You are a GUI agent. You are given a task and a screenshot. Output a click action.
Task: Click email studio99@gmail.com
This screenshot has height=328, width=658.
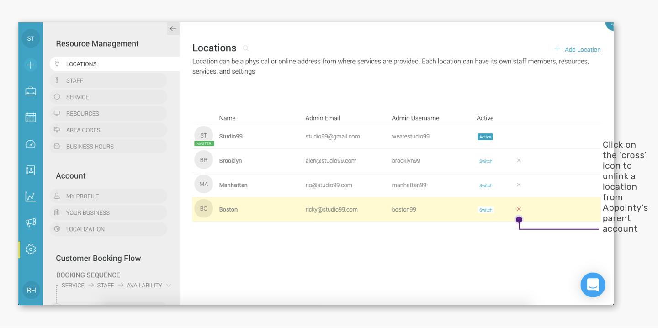point(333,136)
